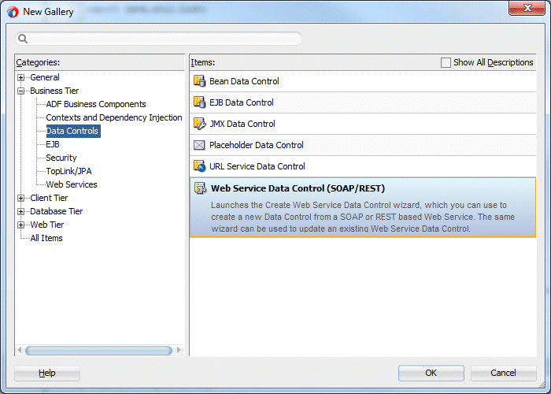The image size is (551, 394).
Task: Click the Placeholder Data Control icon
Action: 199,145
